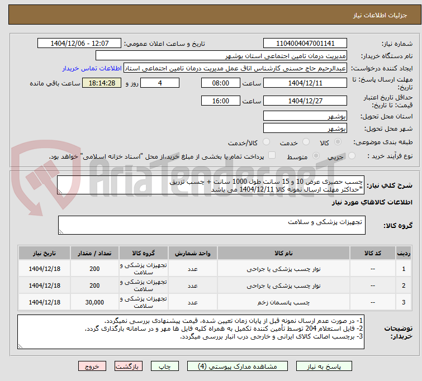Open اطلاعات تماس خریدار link

(92, 68)
